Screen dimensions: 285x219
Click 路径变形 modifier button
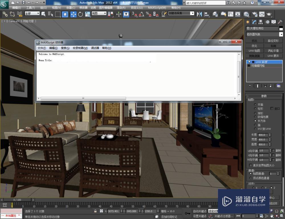click(x=273, y=41)
